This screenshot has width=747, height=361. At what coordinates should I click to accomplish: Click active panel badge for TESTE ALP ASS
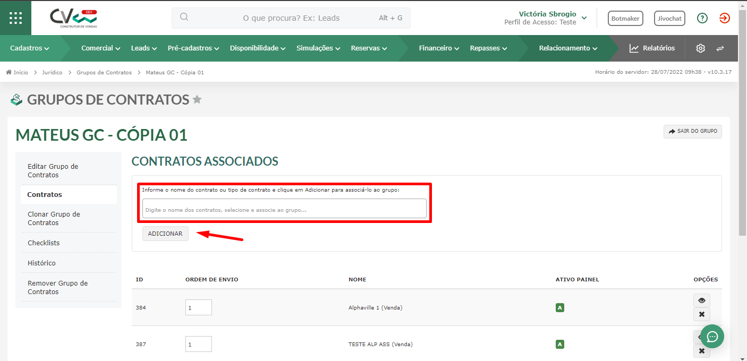click(x=559, y=344)
